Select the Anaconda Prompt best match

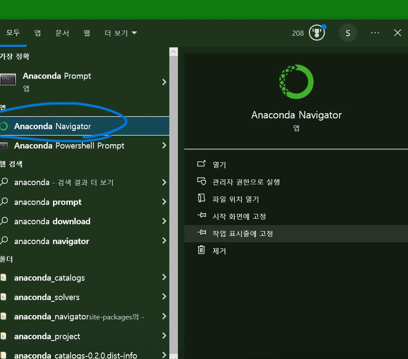(x=84, y=82)
